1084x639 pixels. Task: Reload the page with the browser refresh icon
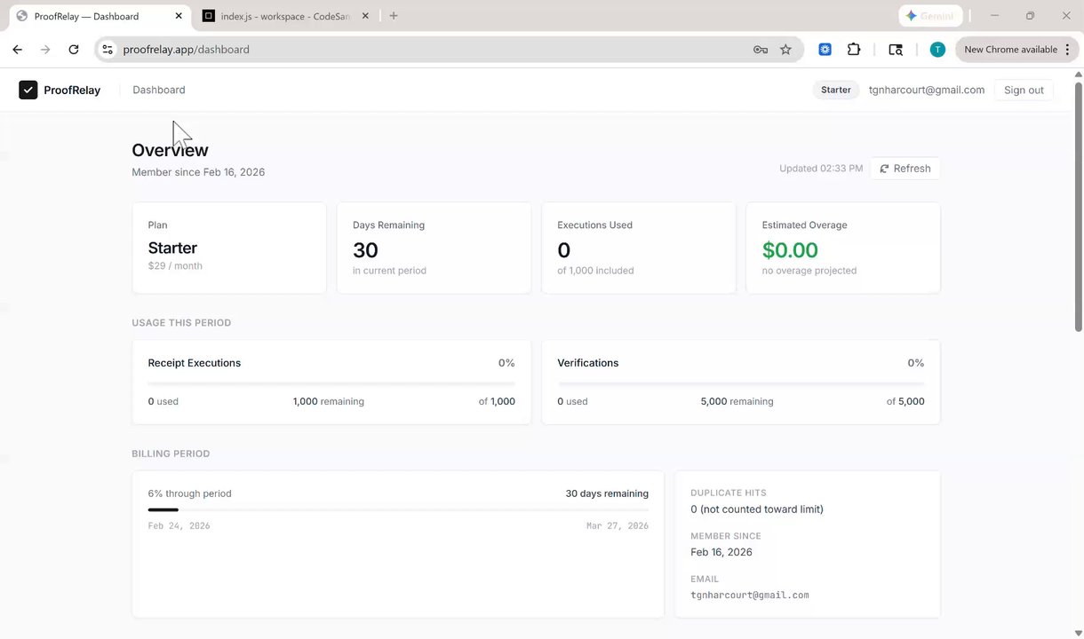pos(74,50)
